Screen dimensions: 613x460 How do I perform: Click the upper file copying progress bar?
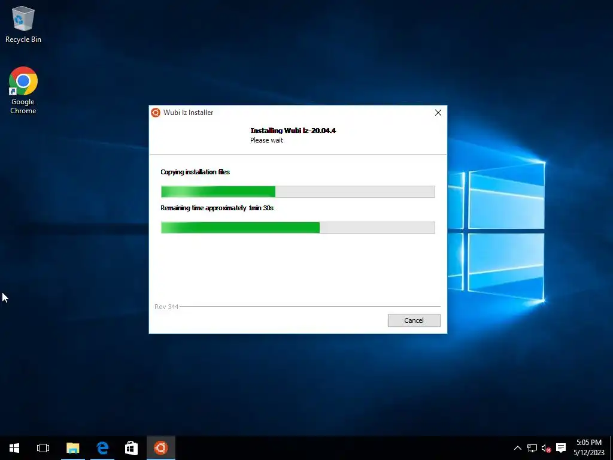pyautogui.click(x=298, y=192)
